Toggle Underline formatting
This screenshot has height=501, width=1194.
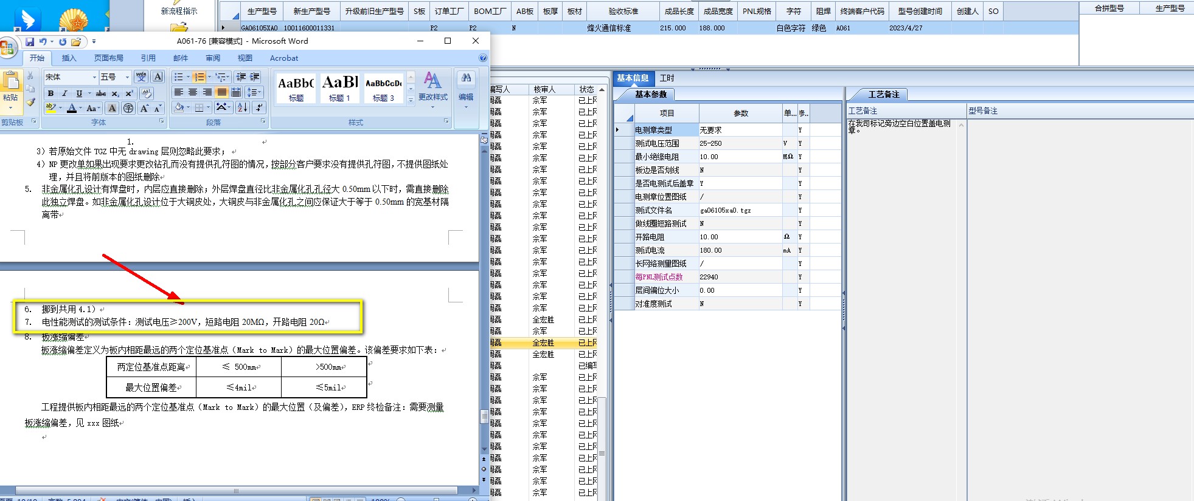pos(79,93)
